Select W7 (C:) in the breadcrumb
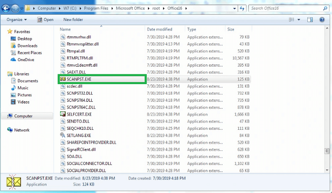 pyautogui.click(x=70, y=8)
